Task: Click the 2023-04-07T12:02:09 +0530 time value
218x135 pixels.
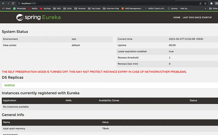Action: tap(186, 39)
